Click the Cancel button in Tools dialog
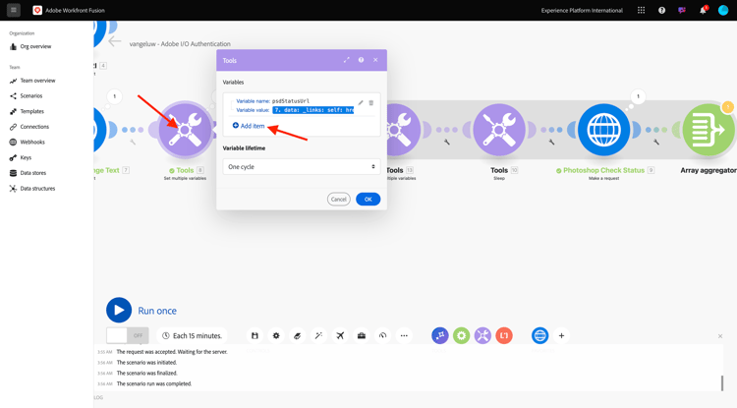This screenshot has width=737, height=408. 338,199
